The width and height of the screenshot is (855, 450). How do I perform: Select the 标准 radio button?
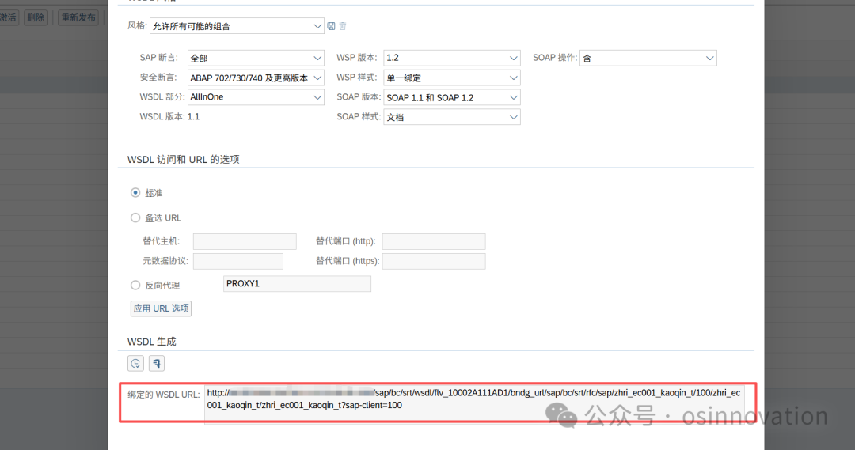pyautogui.click(x=135, y=192)
